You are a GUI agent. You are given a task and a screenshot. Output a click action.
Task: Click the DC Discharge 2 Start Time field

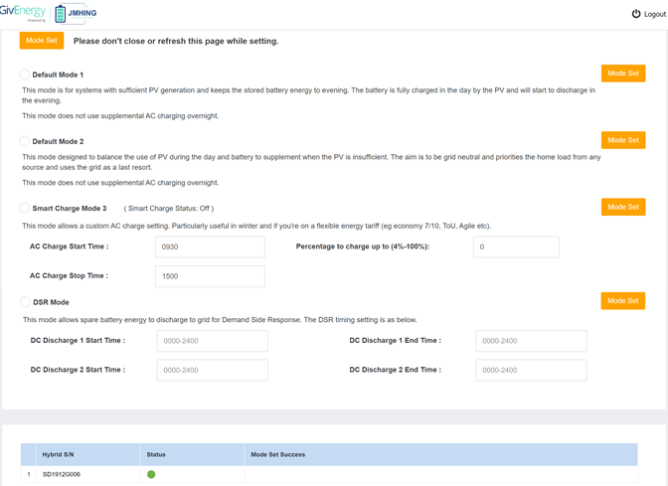coord(212,370)
